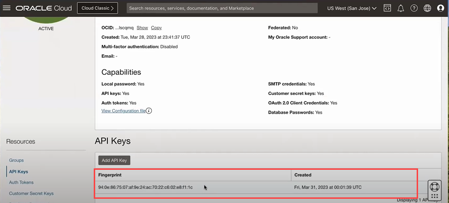Image resolution: width=449 pixels, height=203 pixels.
Task: Open View Configuration file link
Action: 123,111
